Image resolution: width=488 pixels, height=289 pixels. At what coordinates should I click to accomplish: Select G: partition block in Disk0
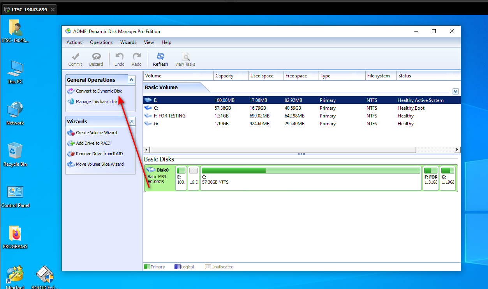447,178
